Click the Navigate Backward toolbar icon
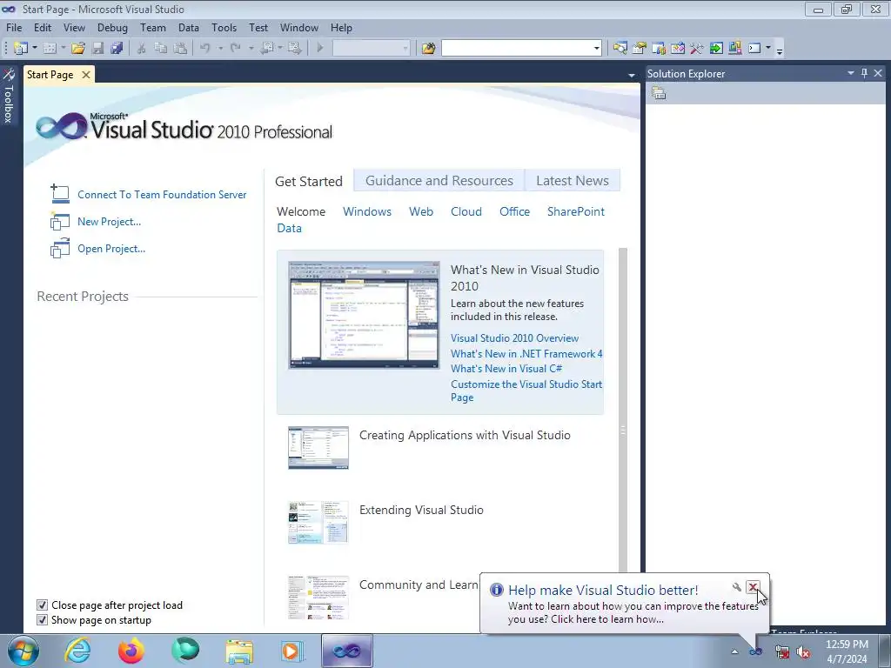Screen dimensions: 891x668 point(267,49)
